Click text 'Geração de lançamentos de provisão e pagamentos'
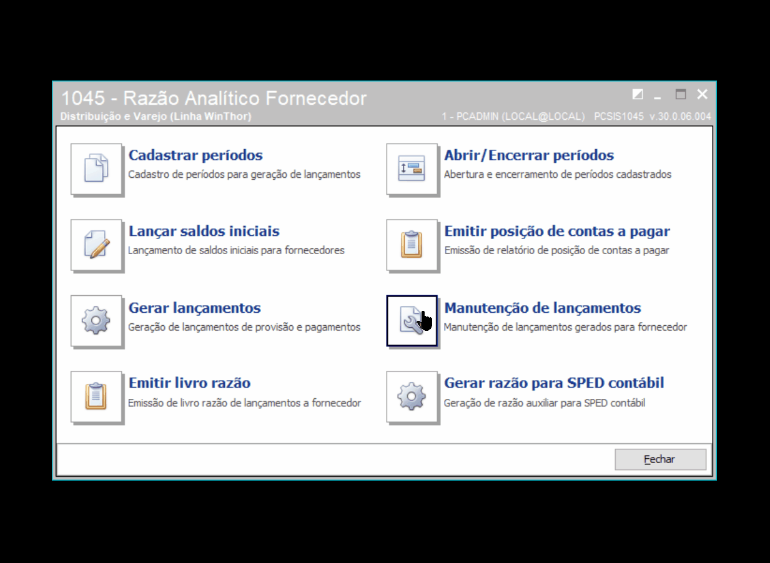Image resolution: width=770 pixels, height=563 pixels. tap(244, 327)
